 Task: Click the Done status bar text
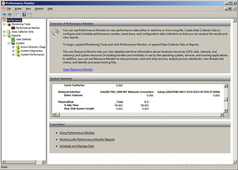[4, 167]
